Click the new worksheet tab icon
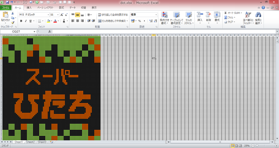Viewport: 279px width, 148px height. 52,142
